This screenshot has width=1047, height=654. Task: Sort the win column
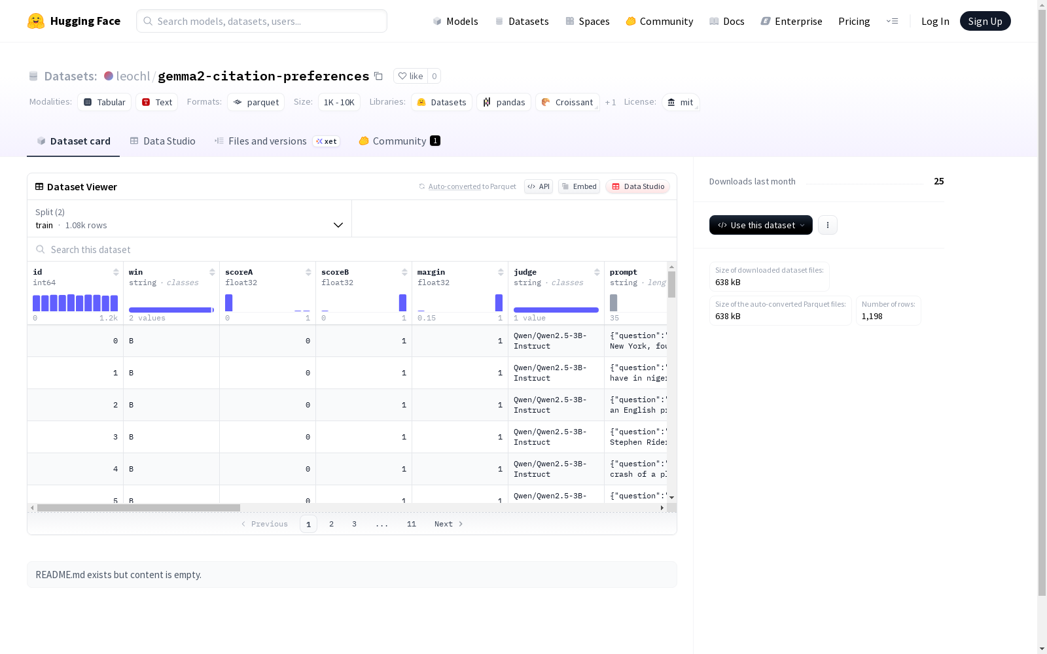tap(212, 272)
